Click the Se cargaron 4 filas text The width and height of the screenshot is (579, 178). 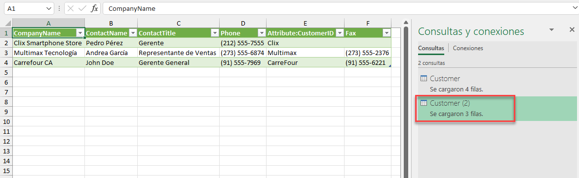(x=457, y=89)
